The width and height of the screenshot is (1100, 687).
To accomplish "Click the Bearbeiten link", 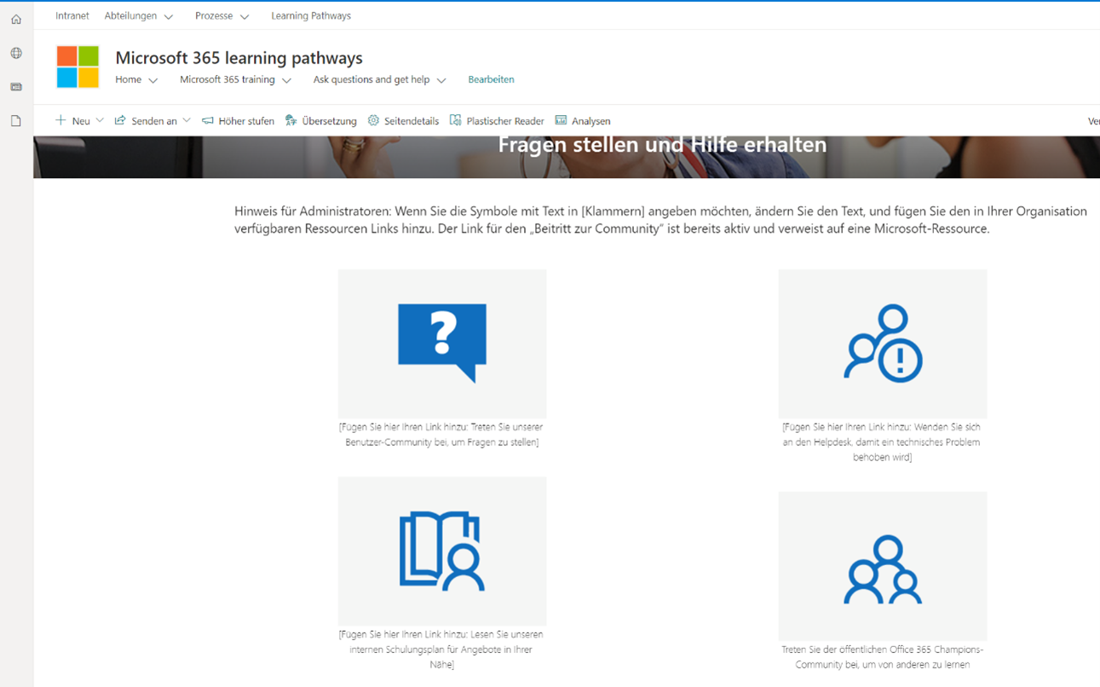I will [491, 78].
